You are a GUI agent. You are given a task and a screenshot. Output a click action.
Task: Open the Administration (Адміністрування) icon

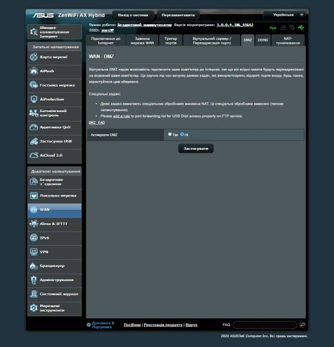[34, 280]
